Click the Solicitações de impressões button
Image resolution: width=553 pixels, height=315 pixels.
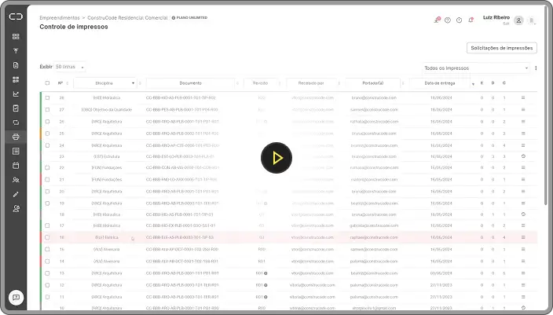[x=501, y=48]
